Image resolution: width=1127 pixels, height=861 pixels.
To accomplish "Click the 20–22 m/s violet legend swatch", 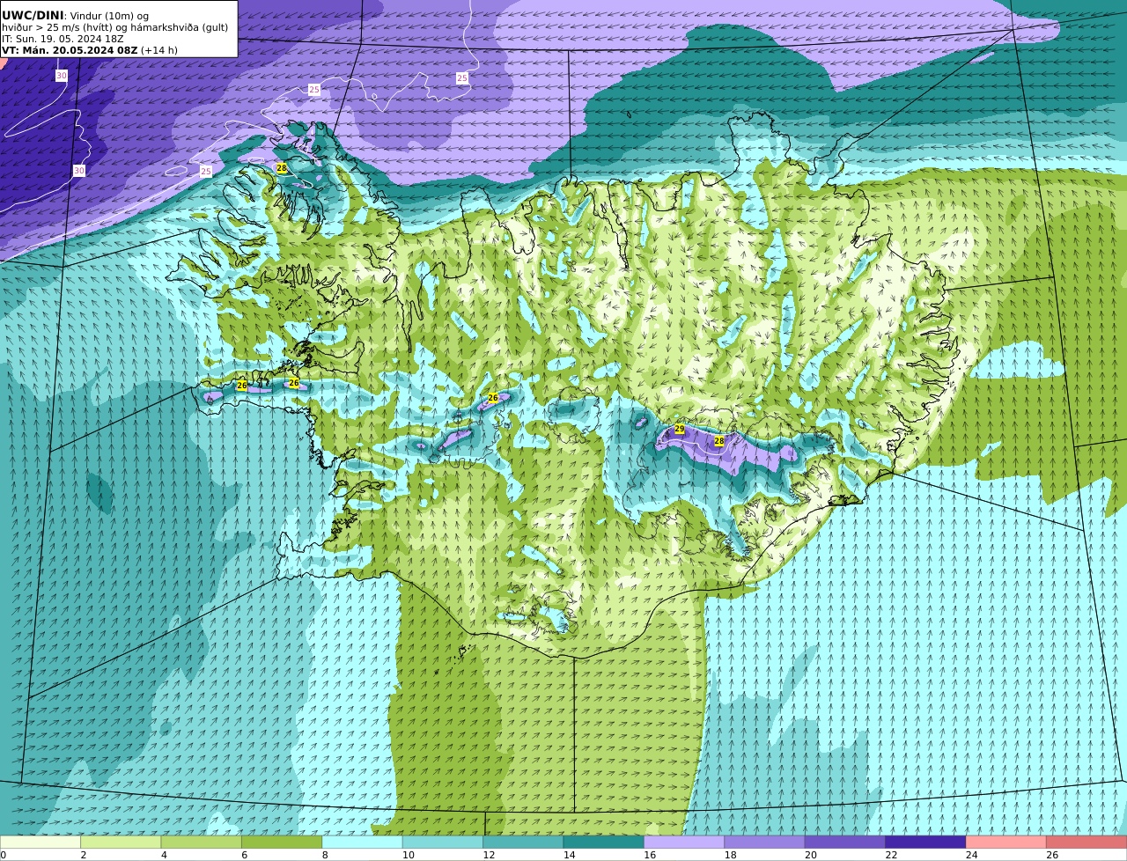I will 845,842.
